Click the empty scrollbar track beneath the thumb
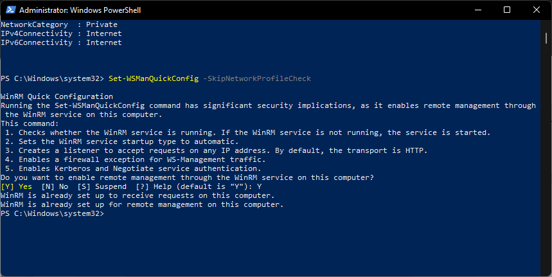 pyautogui.click(x=546, y=158)
